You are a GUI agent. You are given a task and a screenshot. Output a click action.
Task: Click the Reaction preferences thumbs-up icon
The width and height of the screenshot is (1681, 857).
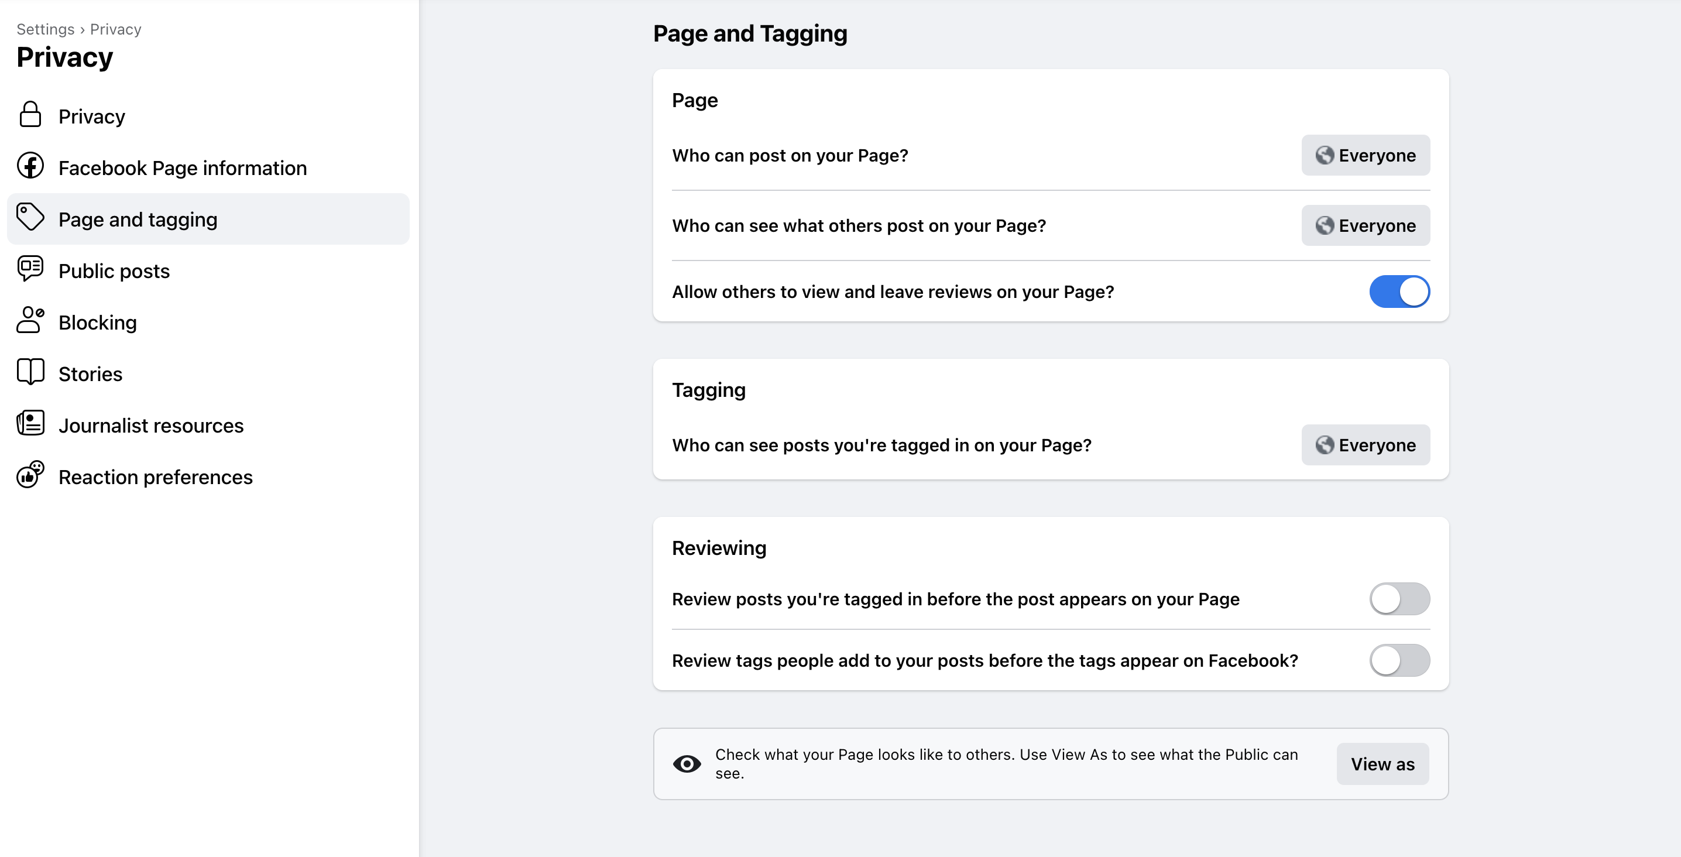30,475
